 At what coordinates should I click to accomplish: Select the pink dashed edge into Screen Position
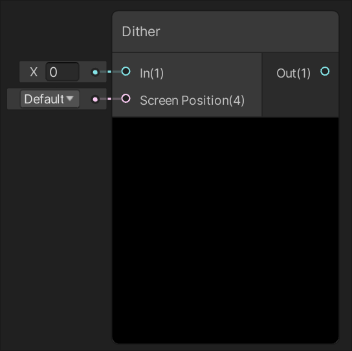tap(110, 99)
